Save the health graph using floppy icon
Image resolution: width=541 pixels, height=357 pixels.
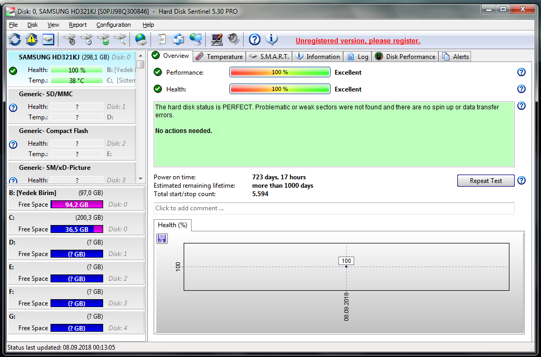pyautogui.click(x=162, y=239)
